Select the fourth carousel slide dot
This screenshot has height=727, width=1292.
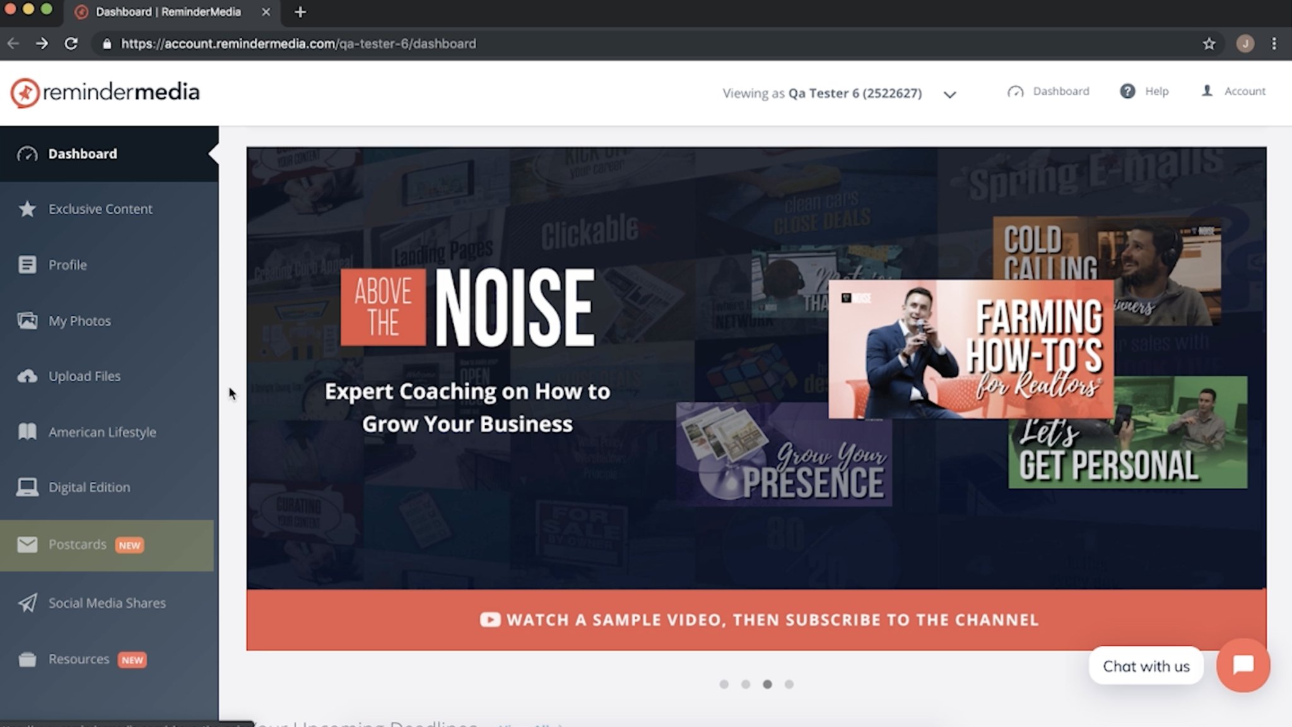[x=789, y=684]
